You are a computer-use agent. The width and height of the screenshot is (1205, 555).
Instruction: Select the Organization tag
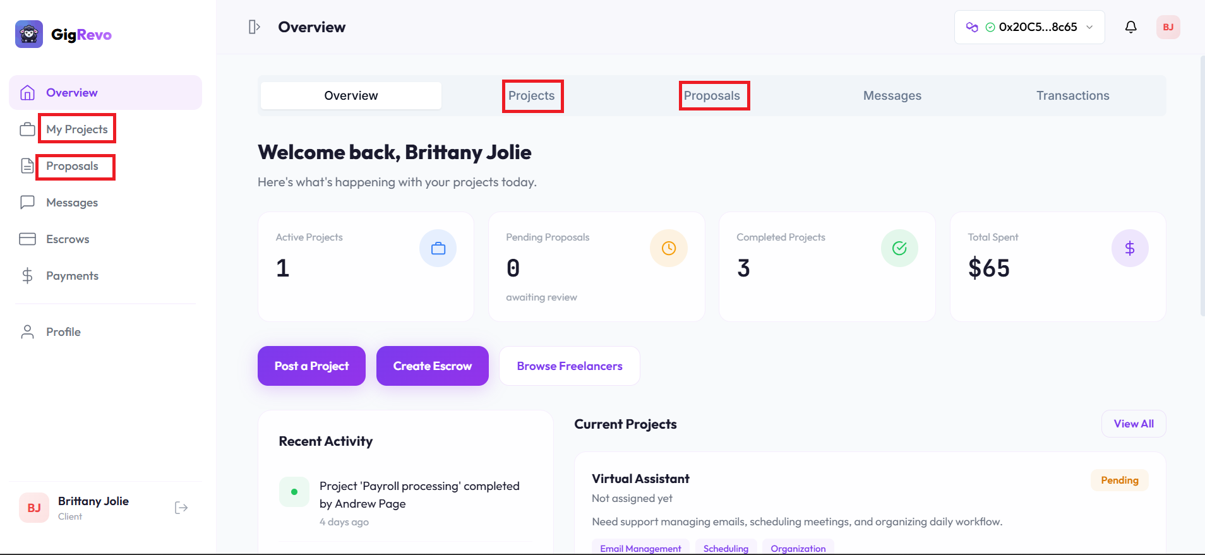[798, 548]
